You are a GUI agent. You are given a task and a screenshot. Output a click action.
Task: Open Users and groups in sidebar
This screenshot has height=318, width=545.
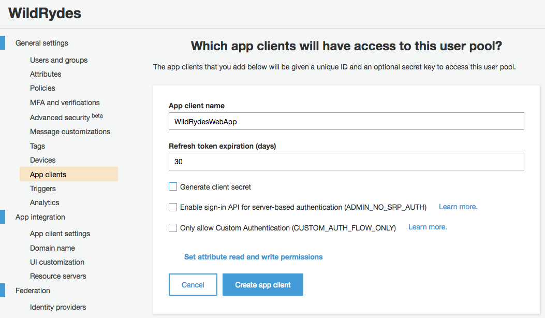(x=58, y=60)
